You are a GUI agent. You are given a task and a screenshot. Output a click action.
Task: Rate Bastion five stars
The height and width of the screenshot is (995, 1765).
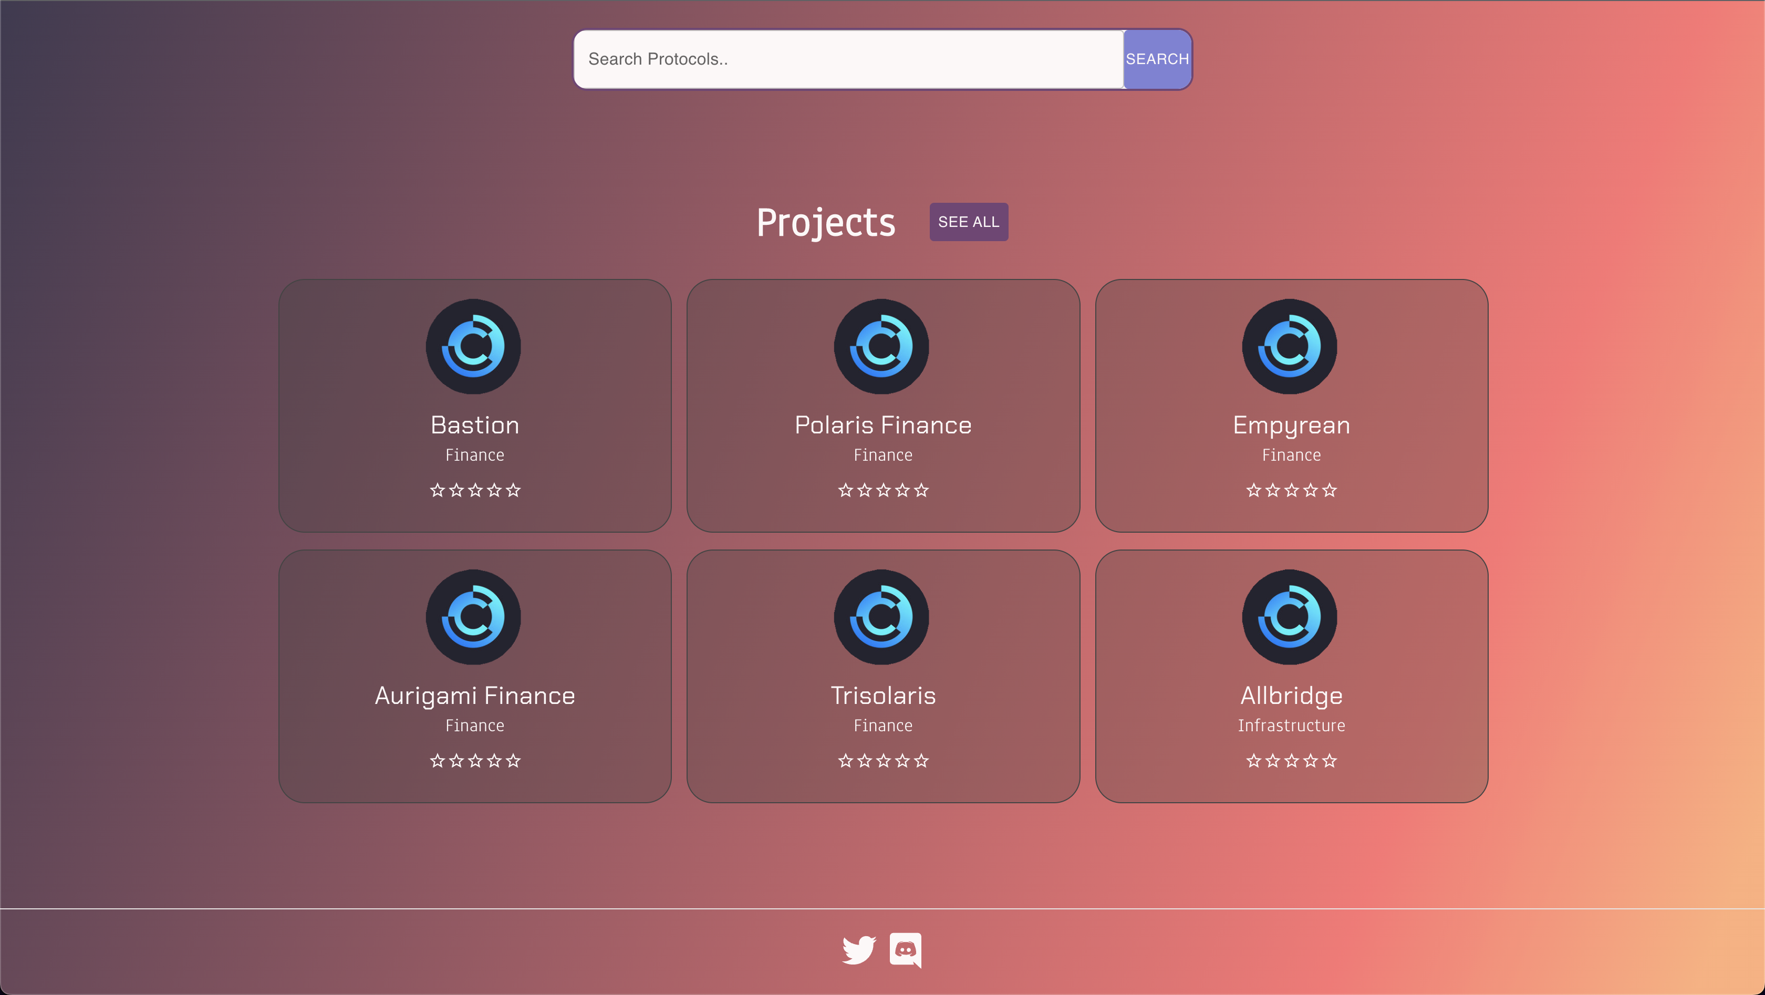[x=513, y=490]
